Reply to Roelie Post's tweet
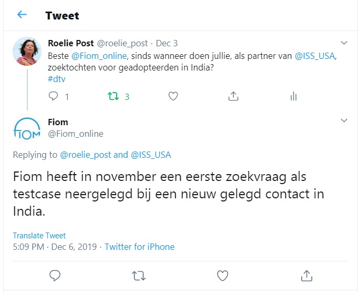The width and height of the screenshot is (358, 293). 53,96
